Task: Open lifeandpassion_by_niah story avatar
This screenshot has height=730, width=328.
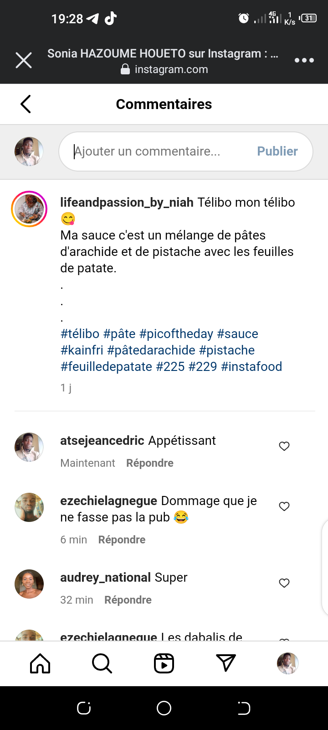Action: click(29, 209)
